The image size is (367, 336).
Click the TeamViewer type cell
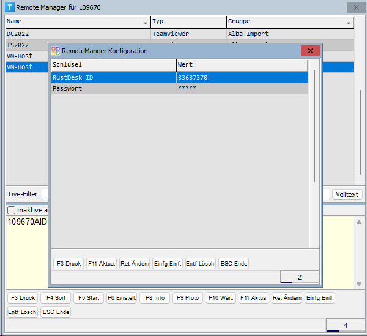tap(188, 34)
